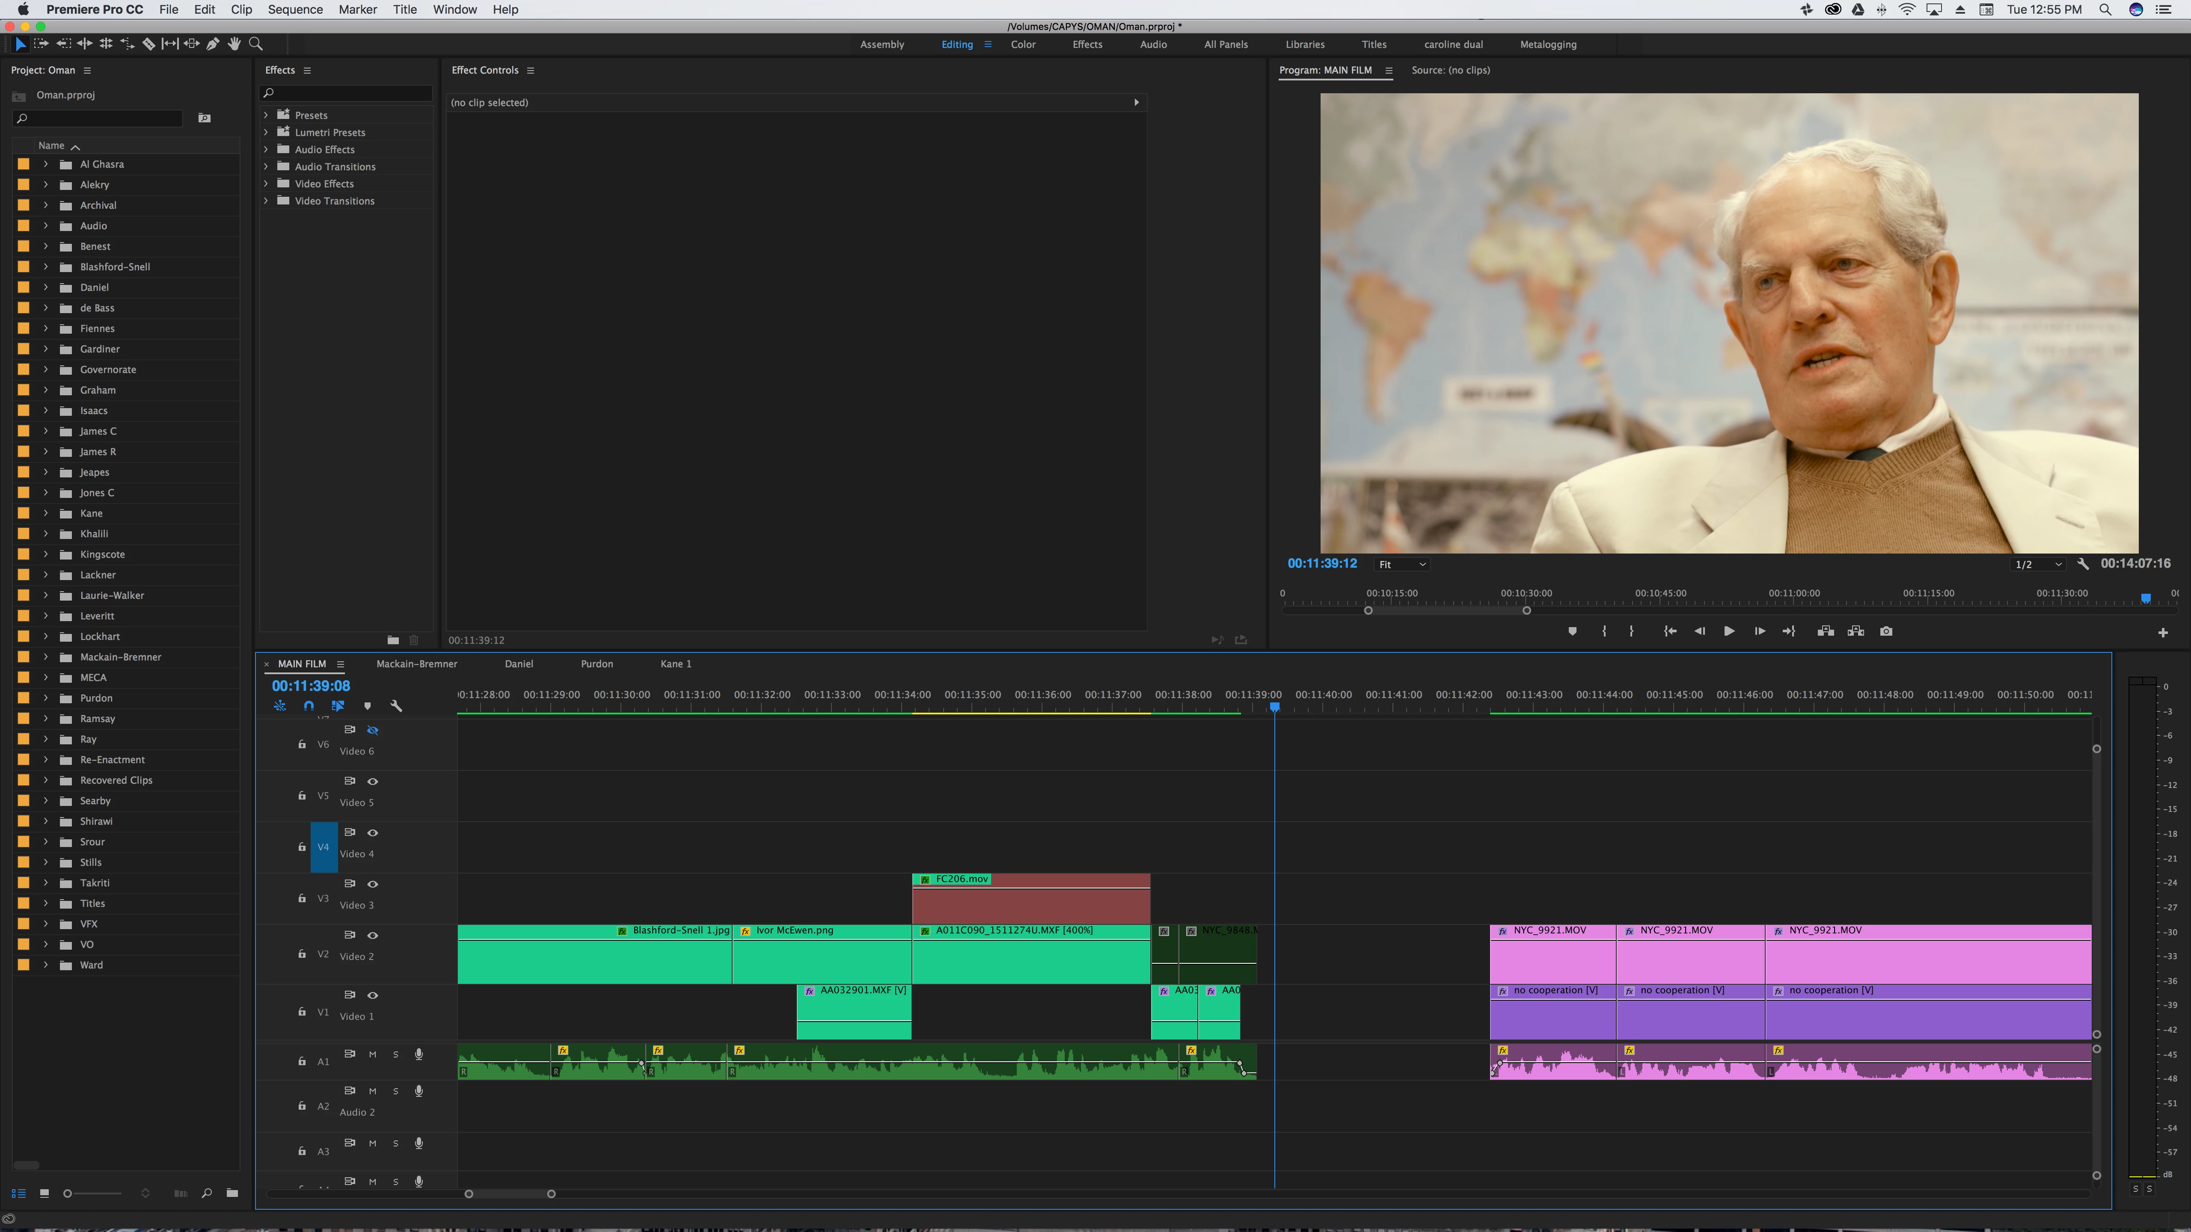
Task: Select the Hand tool
Action: [234, 43]
